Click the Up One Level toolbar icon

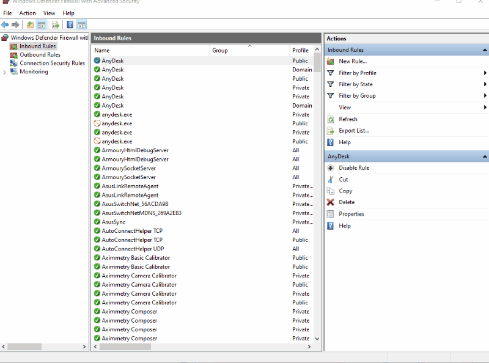[x=30, y=24]
